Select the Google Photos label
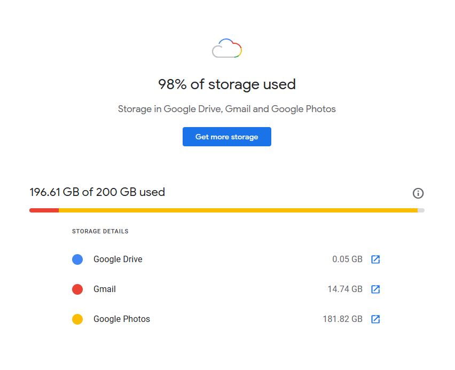The image size is (455, 370). pos(122,319)
